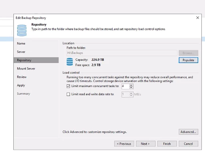Open the Mount Server wizard step
Image resolution: width=205 pixels, height=159 pixels.
[x=26, y=68]
